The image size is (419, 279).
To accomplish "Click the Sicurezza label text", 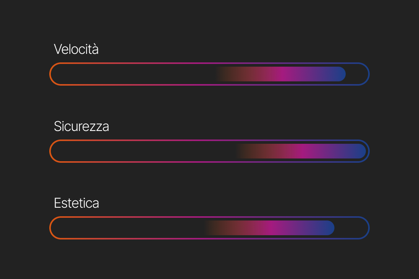I will click(x=81, y=126).
